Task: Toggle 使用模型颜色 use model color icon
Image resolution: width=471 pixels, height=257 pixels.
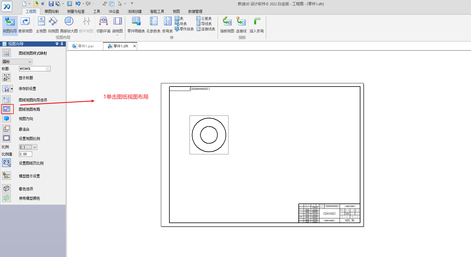Action: pos(6,198)
